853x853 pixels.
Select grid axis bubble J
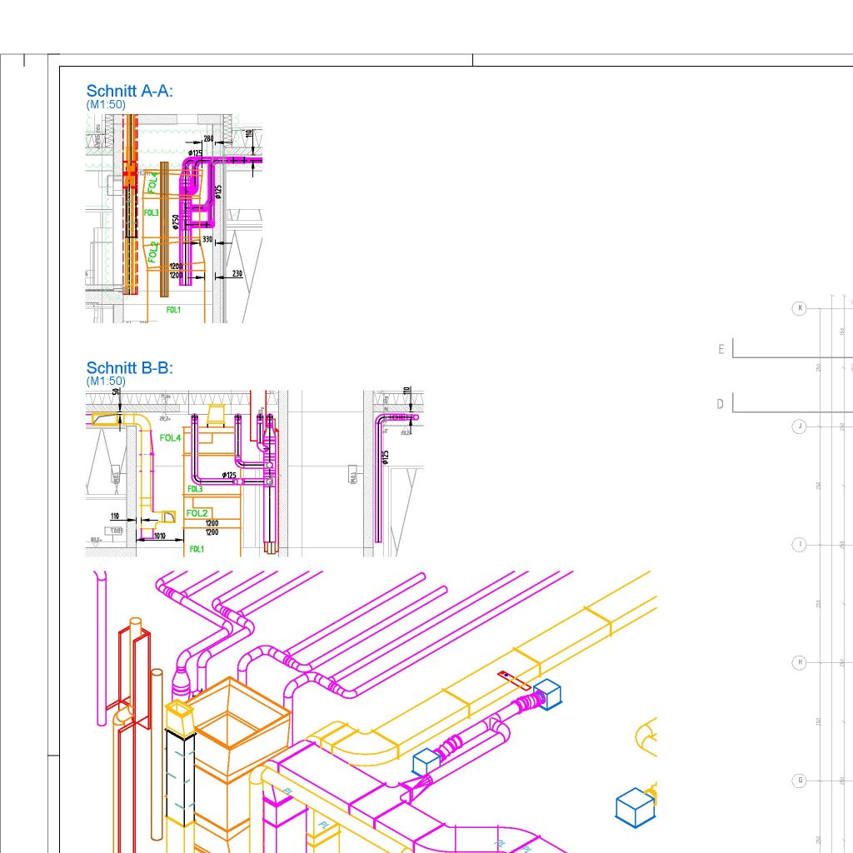point(799,426)
